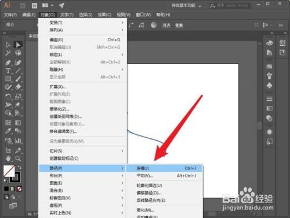The height and width of the screenshot is (218, 290).
Task: Open the 传统基本功能 workspace dropdown
Action: point(186,6)
